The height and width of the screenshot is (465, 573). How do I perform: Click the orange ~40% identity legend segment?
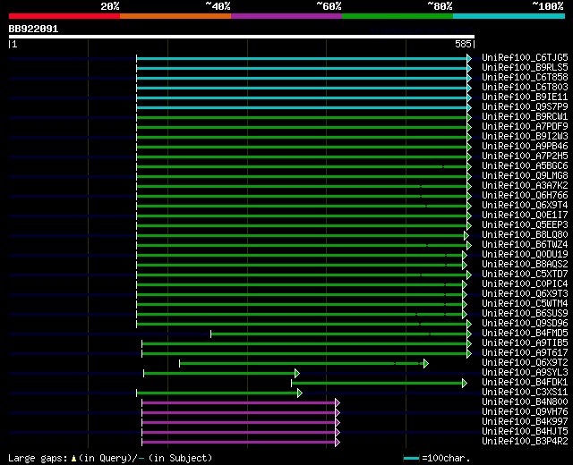(175, 16)
